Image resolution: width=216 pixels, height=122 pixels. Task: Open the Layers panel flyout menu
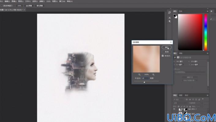(207, 95)
